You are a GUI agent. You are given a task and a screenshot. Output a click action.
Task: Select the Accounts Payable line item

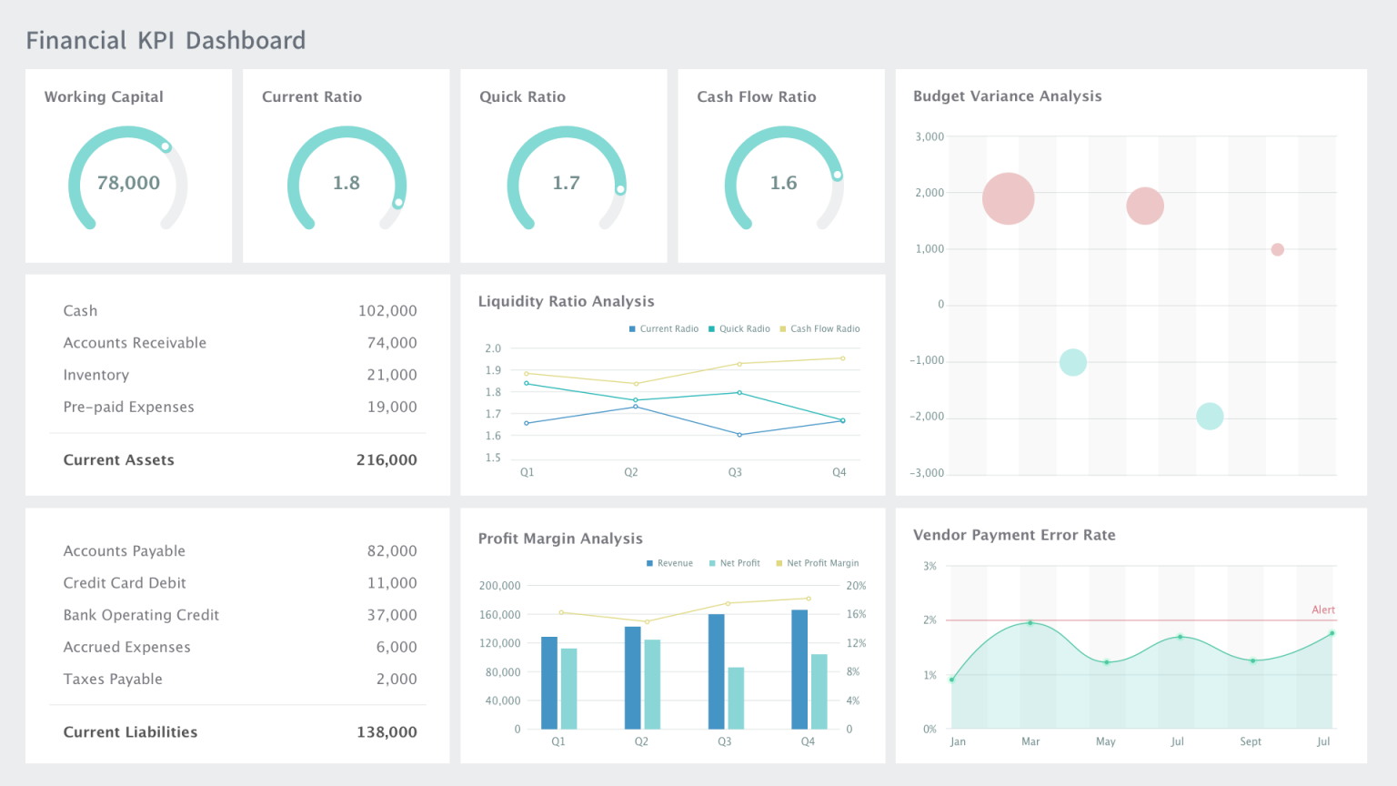[124, 550]
